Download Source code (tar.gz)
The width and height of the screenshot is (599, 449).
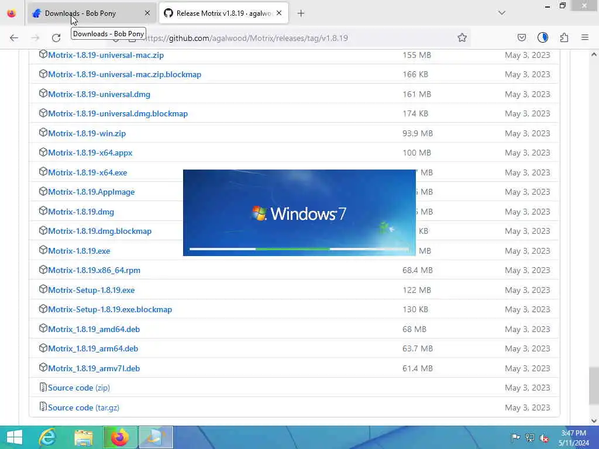pos(84,407)
